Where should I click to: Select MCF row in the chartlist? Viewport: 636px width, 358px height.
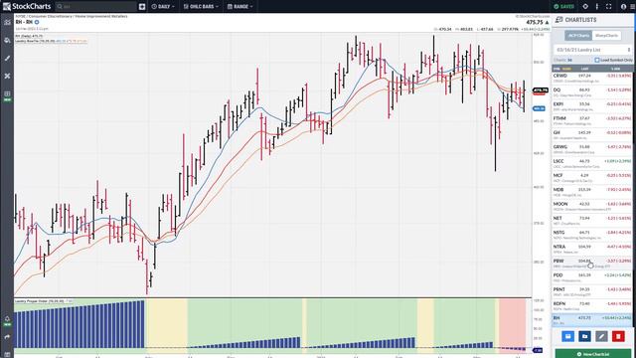(x=592, y=177)
